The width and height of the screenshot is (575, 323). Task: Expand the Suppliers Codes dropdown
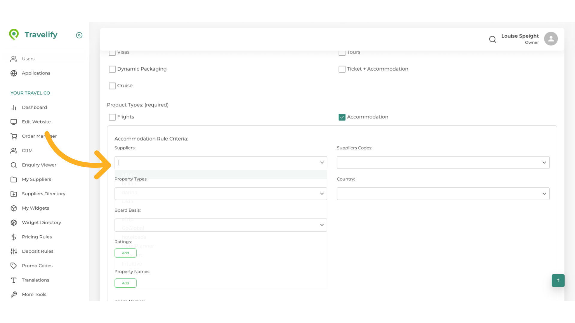click(443, 163)
